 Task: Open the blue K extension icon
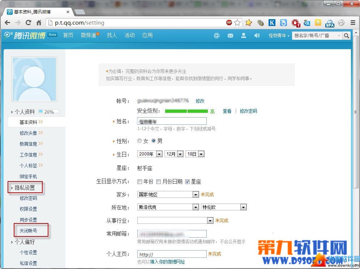tap(272, 23)
